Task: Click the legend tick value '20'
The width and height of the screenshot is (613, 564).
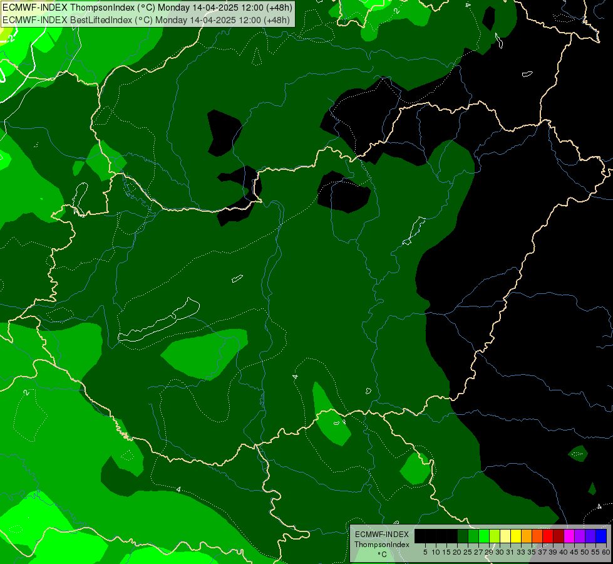Action: pyautogui.click(x=457, y=552)
